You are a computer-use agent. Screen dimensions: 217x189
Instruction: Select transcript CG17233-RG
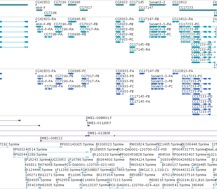click(189, 24)
